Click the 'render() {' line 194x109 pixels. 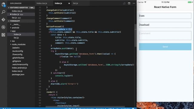(x=52, y=92)
